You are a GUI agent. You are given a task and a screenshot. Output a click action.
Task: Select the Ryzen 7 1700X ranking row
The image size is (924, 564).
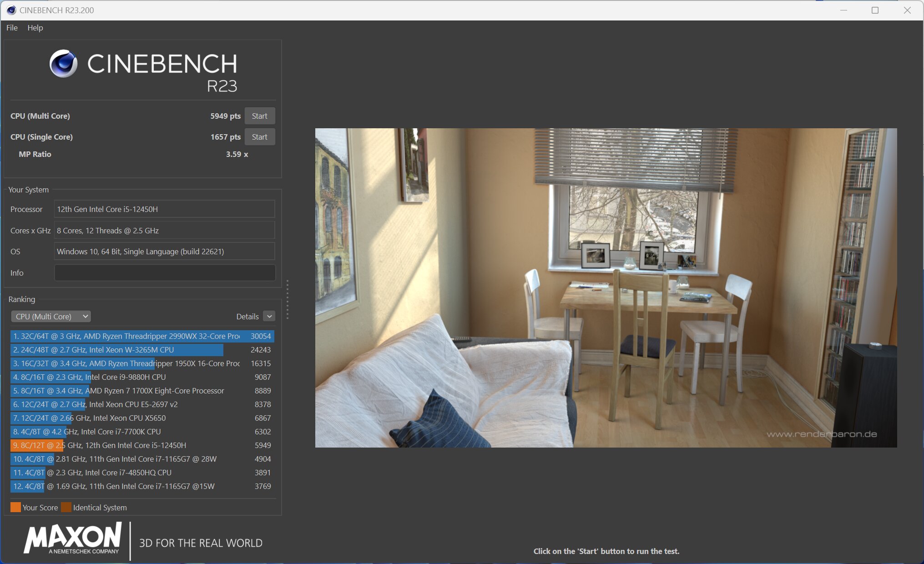coord(142,391)
